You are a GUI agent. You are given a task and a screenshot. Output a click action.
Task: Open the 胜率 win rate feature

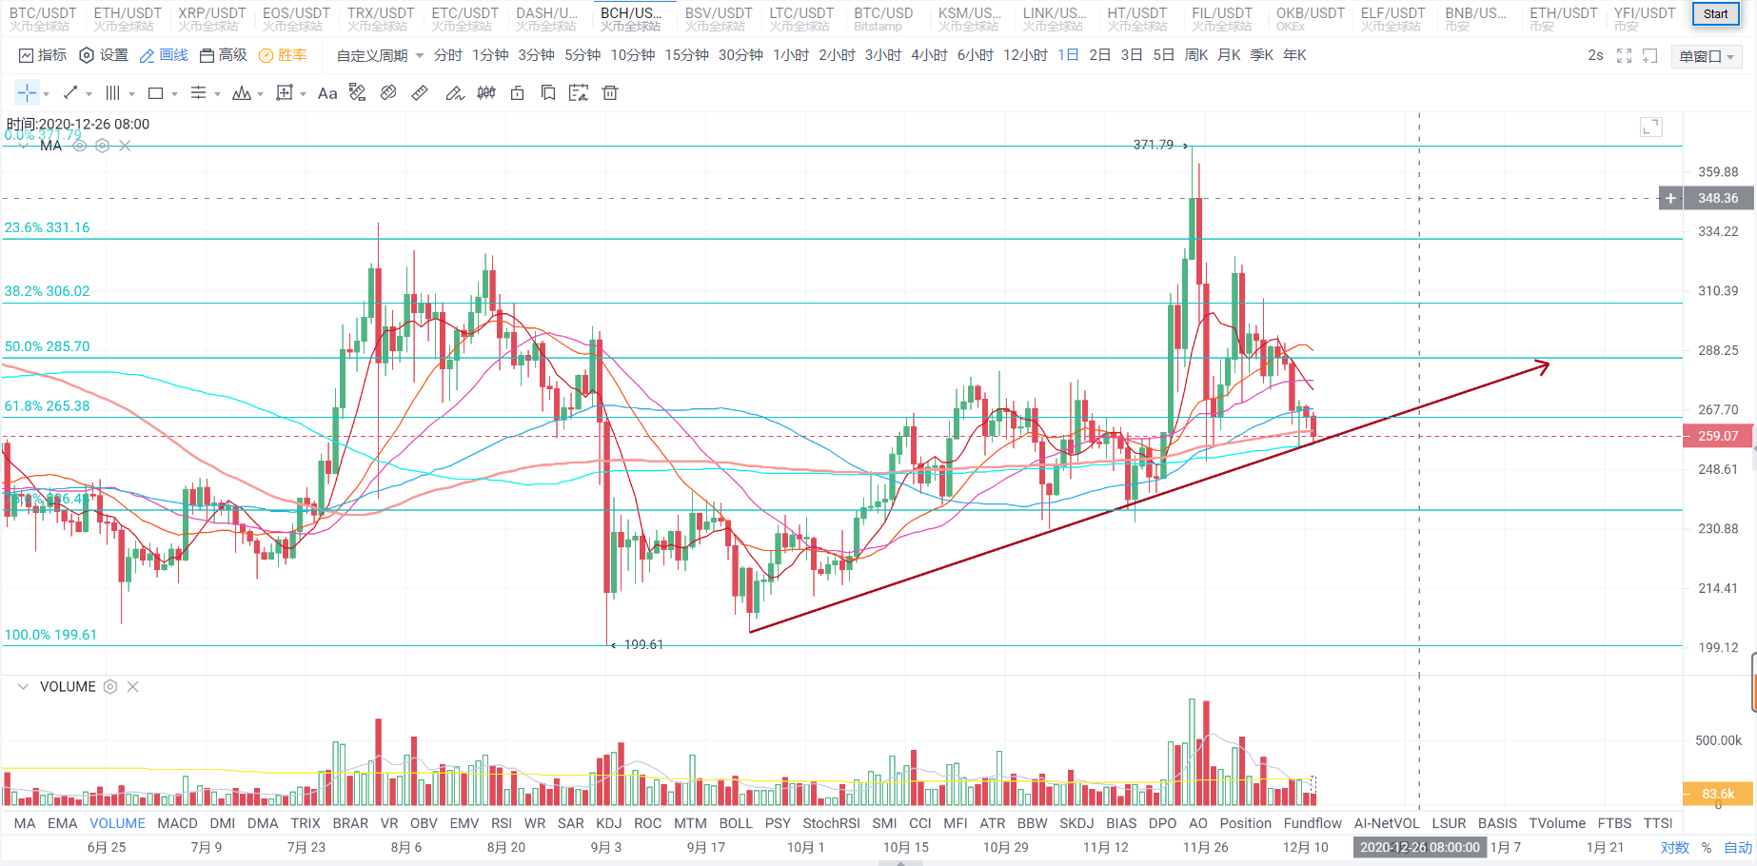tap(283, 55)
